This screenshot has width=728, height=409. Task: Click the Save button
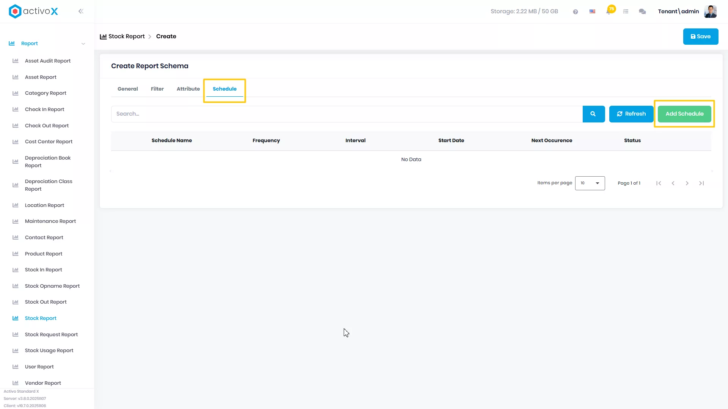coord(700,36)
